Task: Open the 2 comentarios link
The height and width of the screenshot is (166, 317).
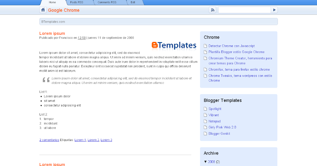Action: pyautogui.click(x=49, y=140)
